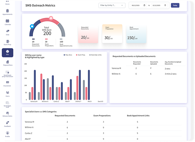Open the Feedback sidebar icon
Image resolution: width=195 pixels, height=142 pixels.
7,123
